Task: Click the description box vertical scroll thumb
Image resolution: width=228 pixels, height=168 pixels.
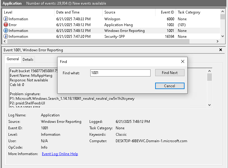Action: pos(209,77)
